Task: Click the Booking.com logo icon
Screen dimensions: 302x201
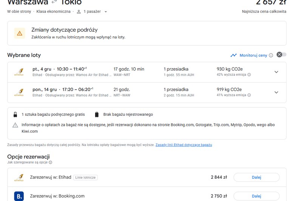Action: (x=19, y=196)
